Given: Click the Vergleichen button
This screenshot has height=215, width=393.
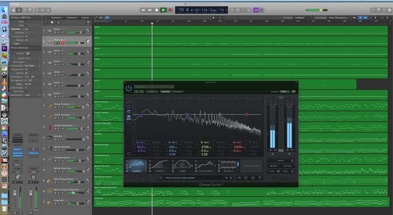Looking at the screenshot, I should [152, 92].
